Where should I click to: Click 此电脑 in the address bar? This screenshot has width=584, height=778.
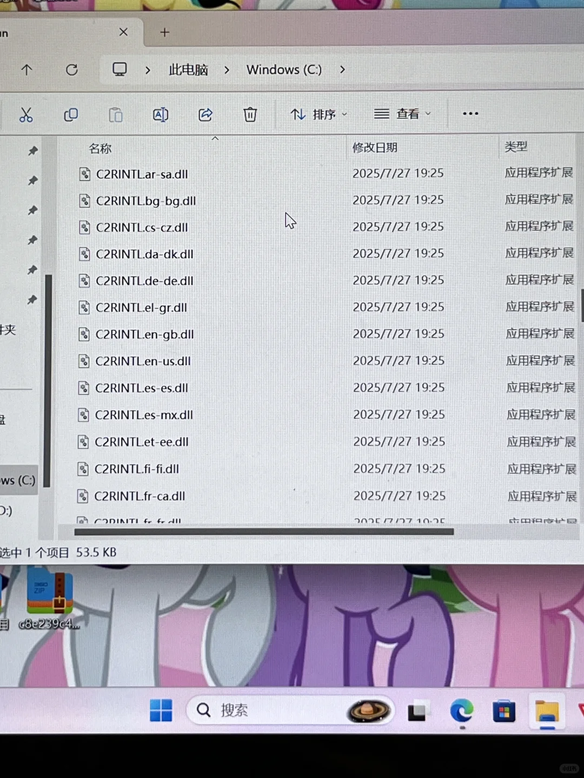point(188,70)
